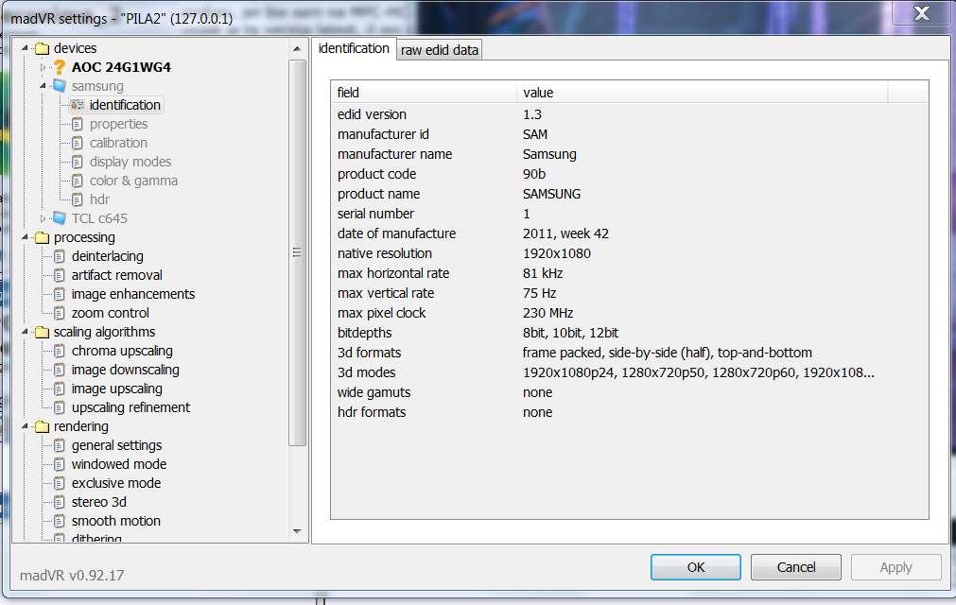Click the 'hdr formats' field cell
The height and width of the screenshot is (605, 956).
coord(372,412)
